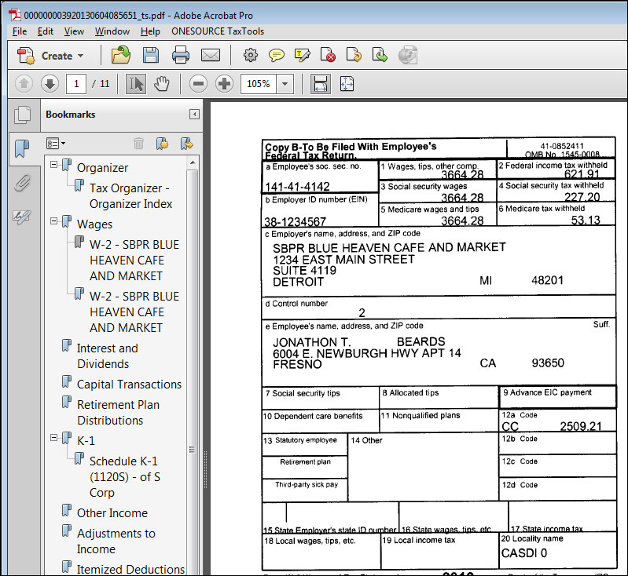Collapse the Wages bookmark group
The width and height of the screenshot is (628, 576).
point(54,221)
